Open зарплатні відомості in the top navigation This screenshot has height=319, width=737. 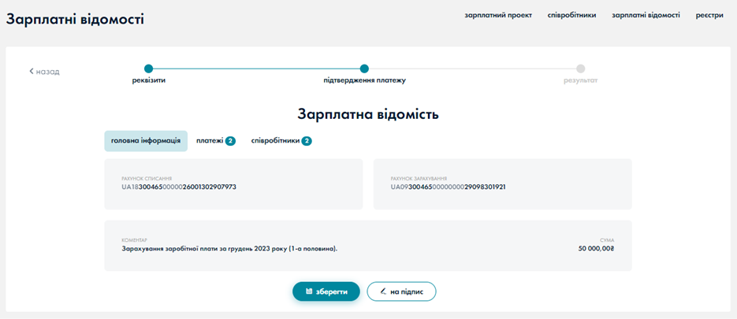(x=646, y=15)
